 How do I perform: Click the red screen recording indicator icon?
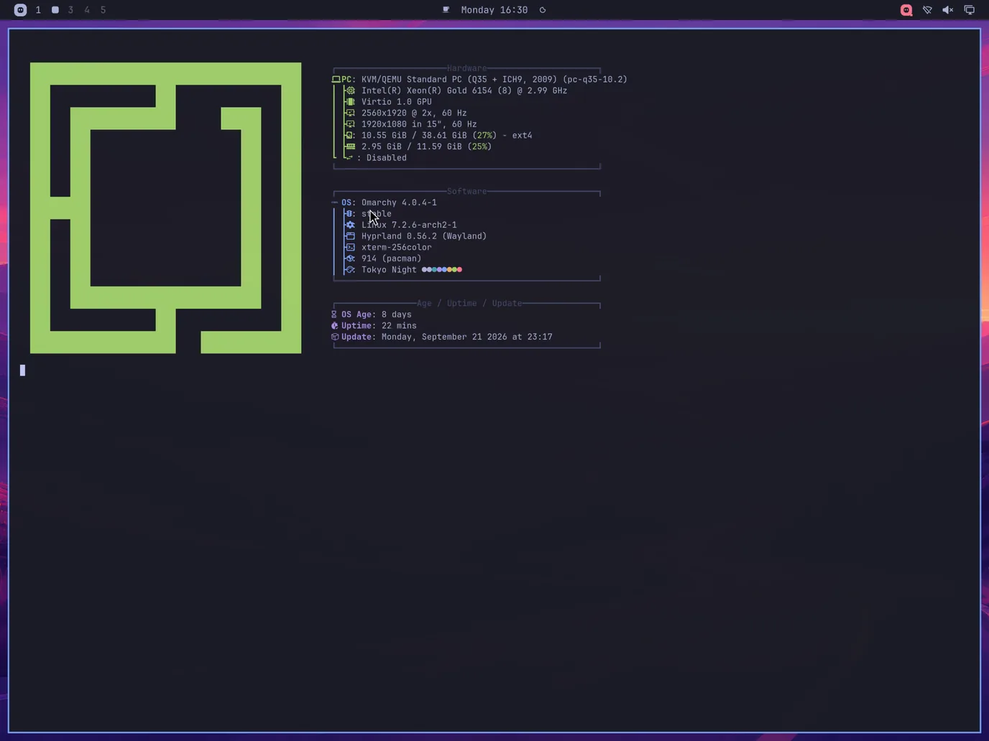[x=906, y=10]
